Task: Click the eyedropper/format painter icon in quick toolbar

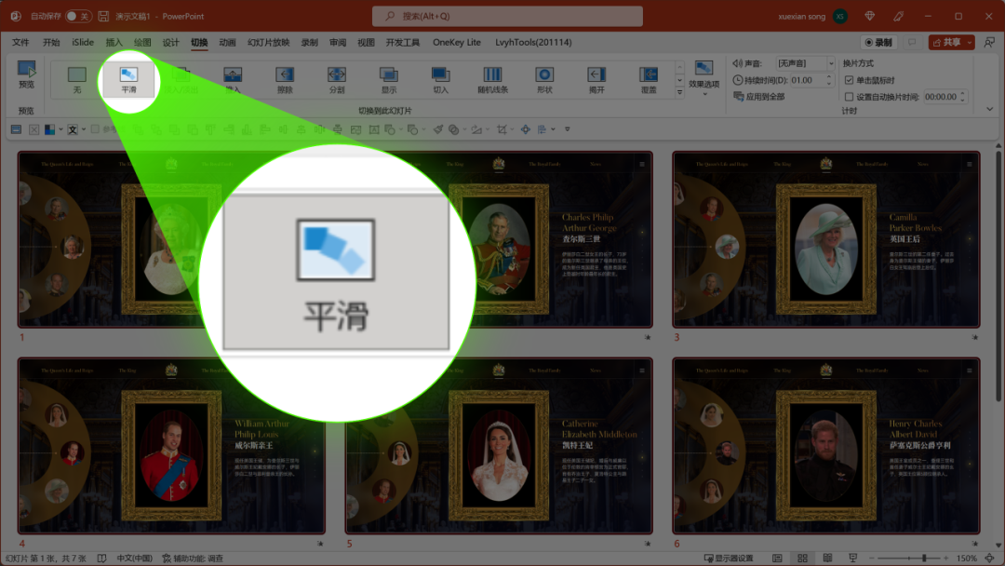Action: (x=437, y=129)
